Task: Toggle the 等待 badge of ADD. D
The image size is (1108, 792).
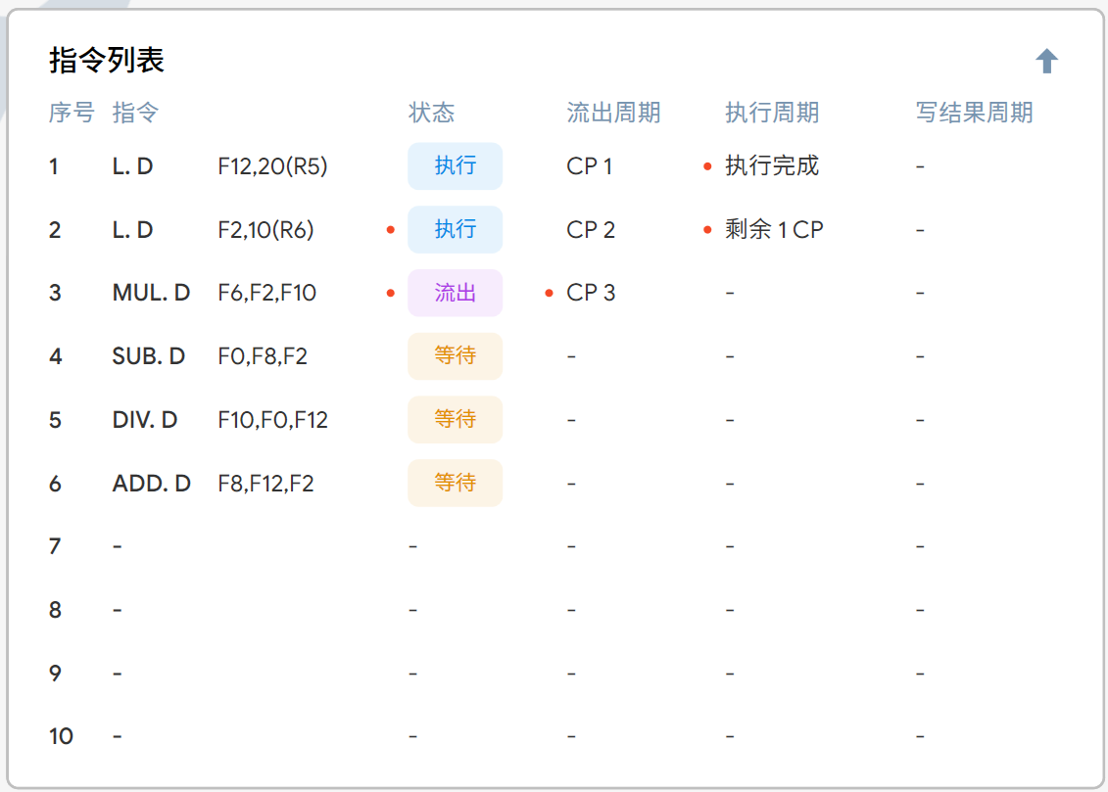Action: 455,483
